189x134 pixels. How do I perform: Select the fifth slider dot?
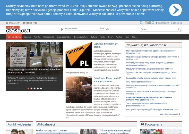(41, 88)
